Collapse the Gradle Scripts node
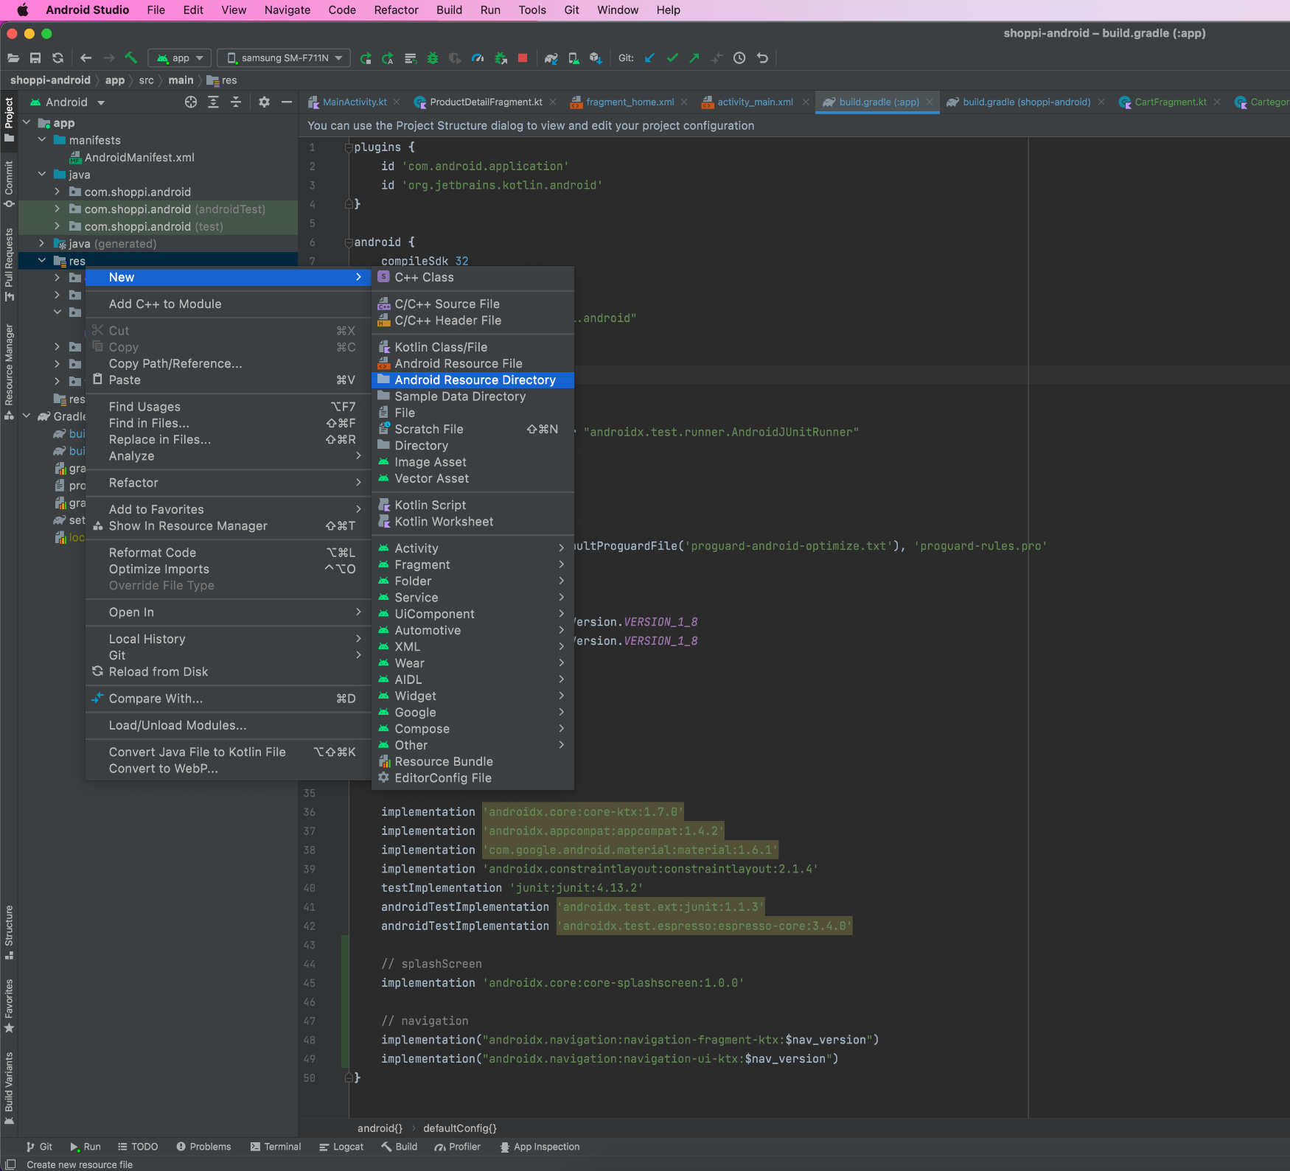This screenshot has width=1290, height=1171. (27, 416)
